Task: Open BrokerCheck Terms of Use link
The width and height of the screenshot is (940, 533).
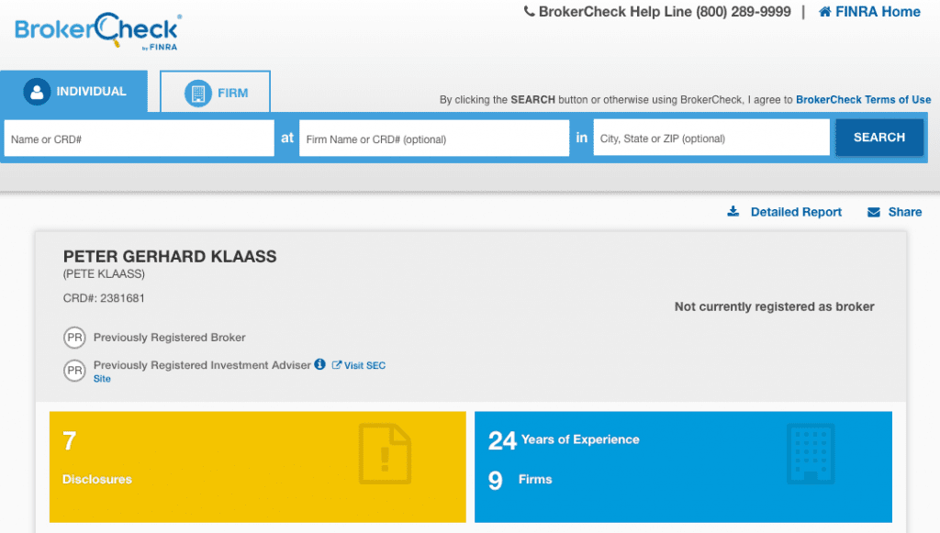Action: pyautogui.click(x=863, y=100)
